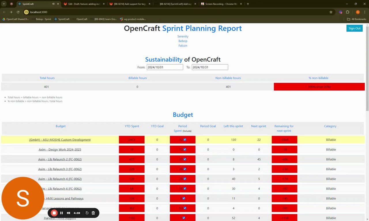The height and width of the screenshot is (221, 369).
Task: Uncheck include for Axim Design Work 2024-2025
Action: 185,149
